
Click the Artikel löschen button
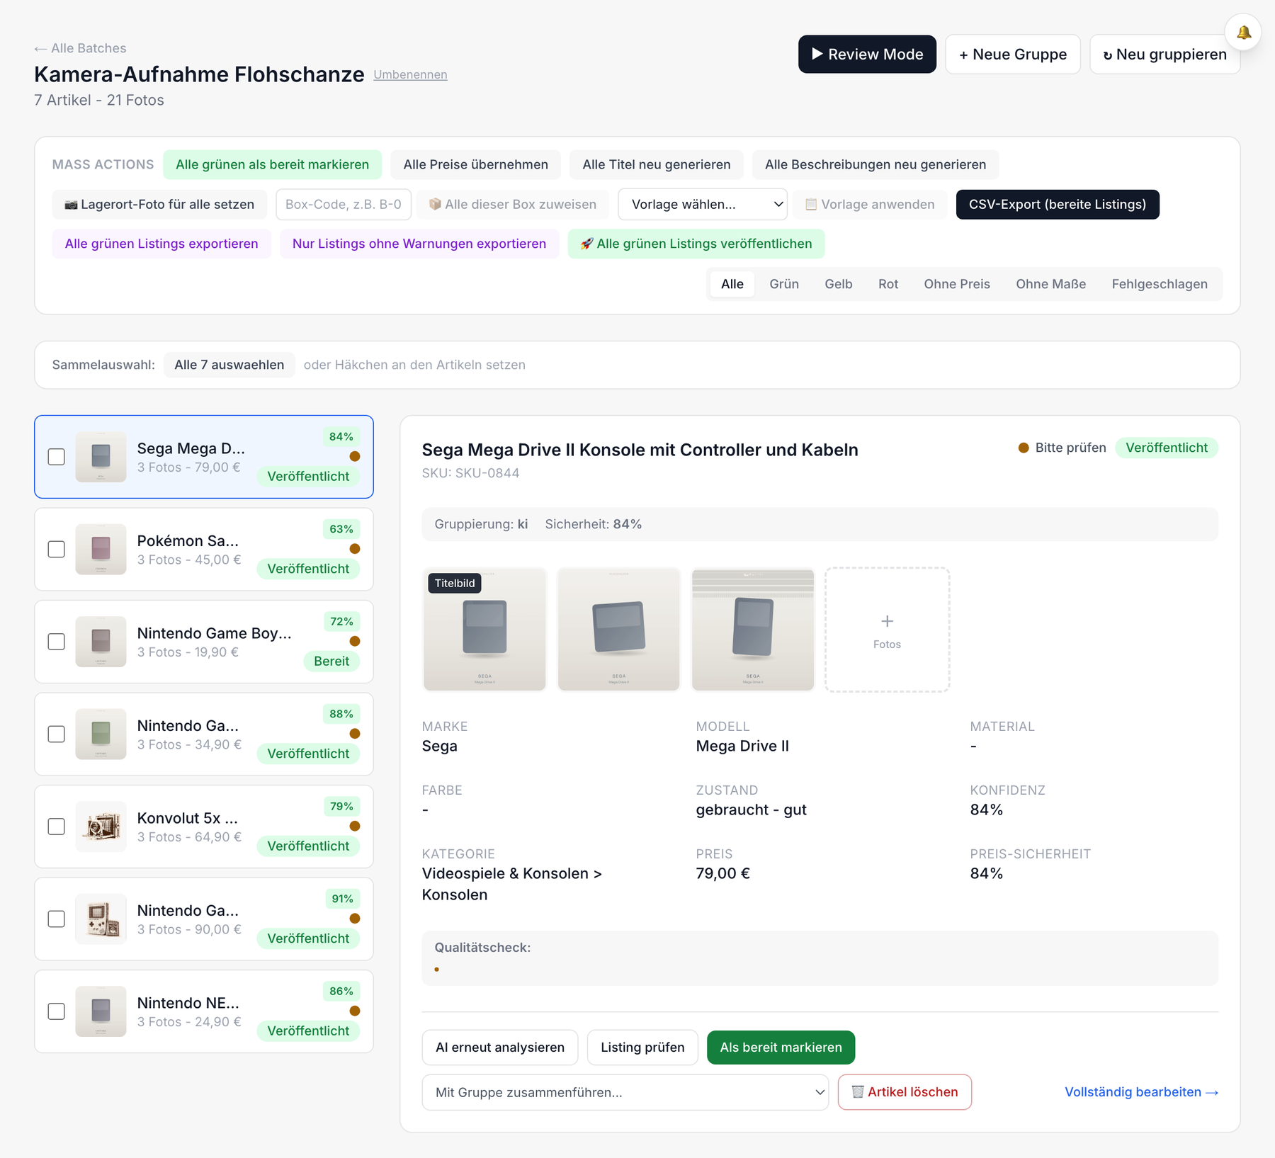coord(905,1092)
